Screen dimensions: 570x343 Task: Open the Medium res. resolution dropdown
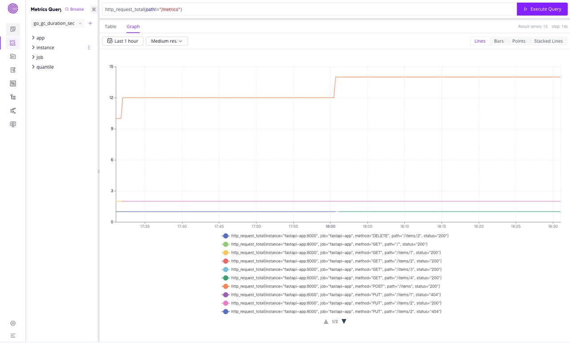coord(167,41)
